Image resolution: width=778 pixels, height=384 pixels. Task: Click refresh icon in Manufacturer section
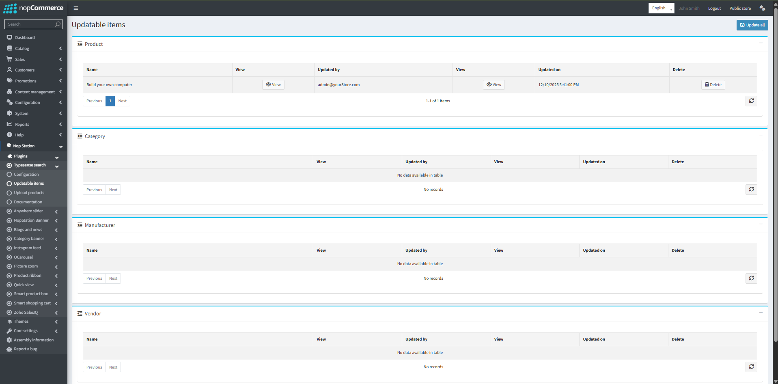pos(751,278)
